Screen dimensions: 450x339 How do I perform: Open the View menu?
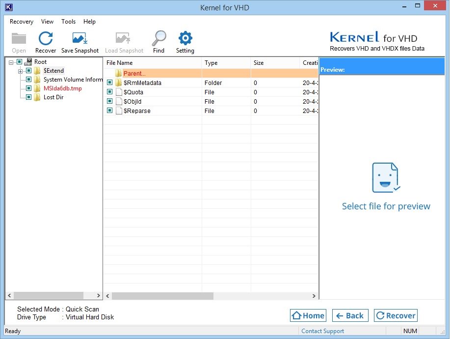coord(47,22)
